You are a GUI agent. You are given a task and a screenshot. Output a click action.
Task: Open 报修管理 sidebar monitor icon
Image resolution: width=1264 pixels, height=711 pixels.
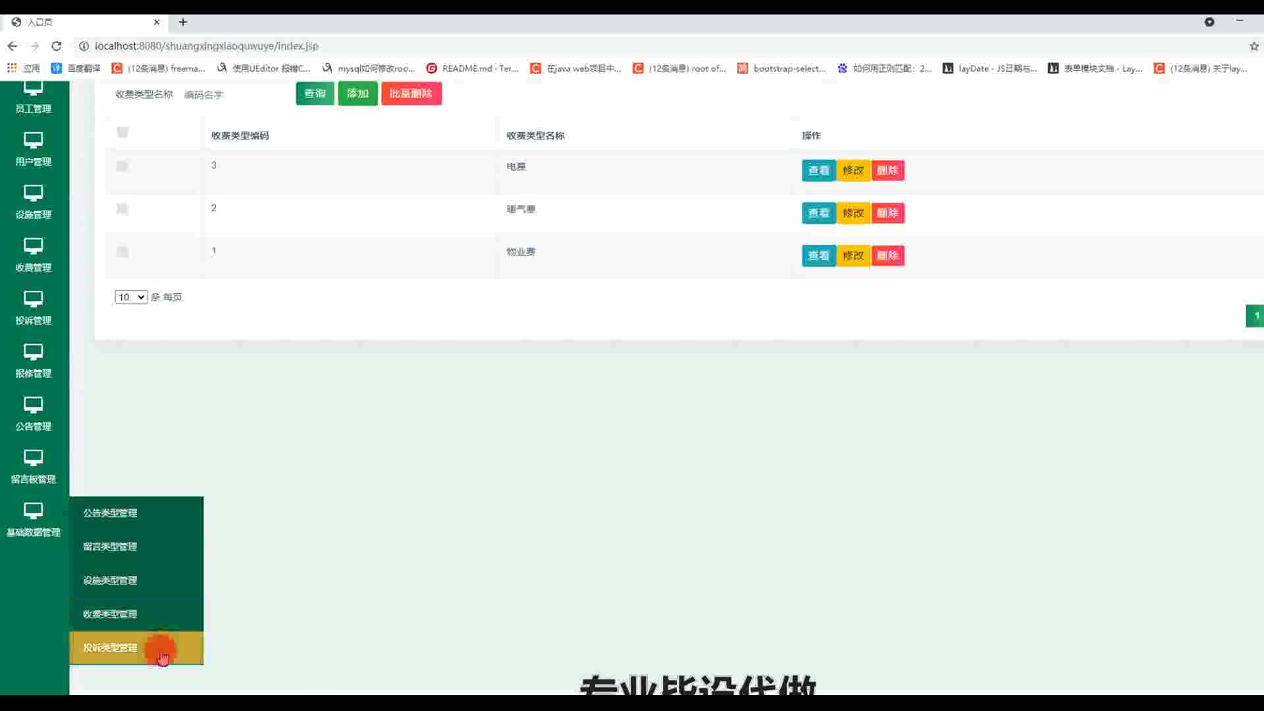click(33, 352)
